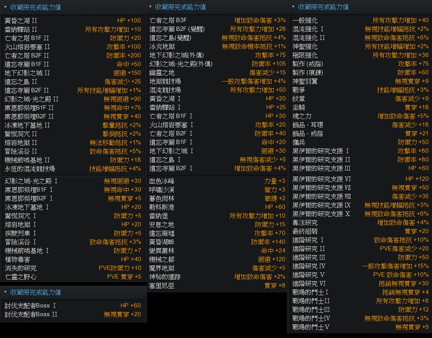Click the 無視傷害減少 +5 value

point(263,159)
